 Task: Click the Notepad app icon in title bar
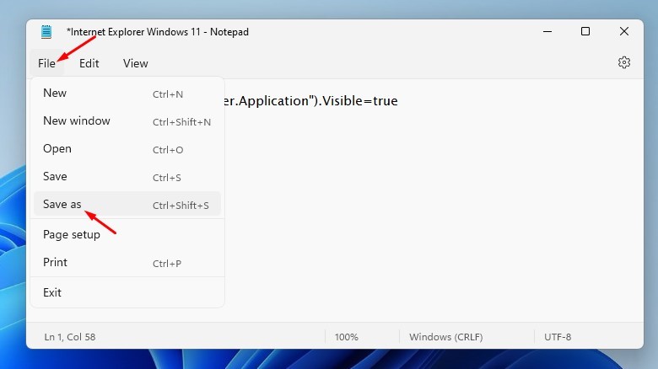46,32
